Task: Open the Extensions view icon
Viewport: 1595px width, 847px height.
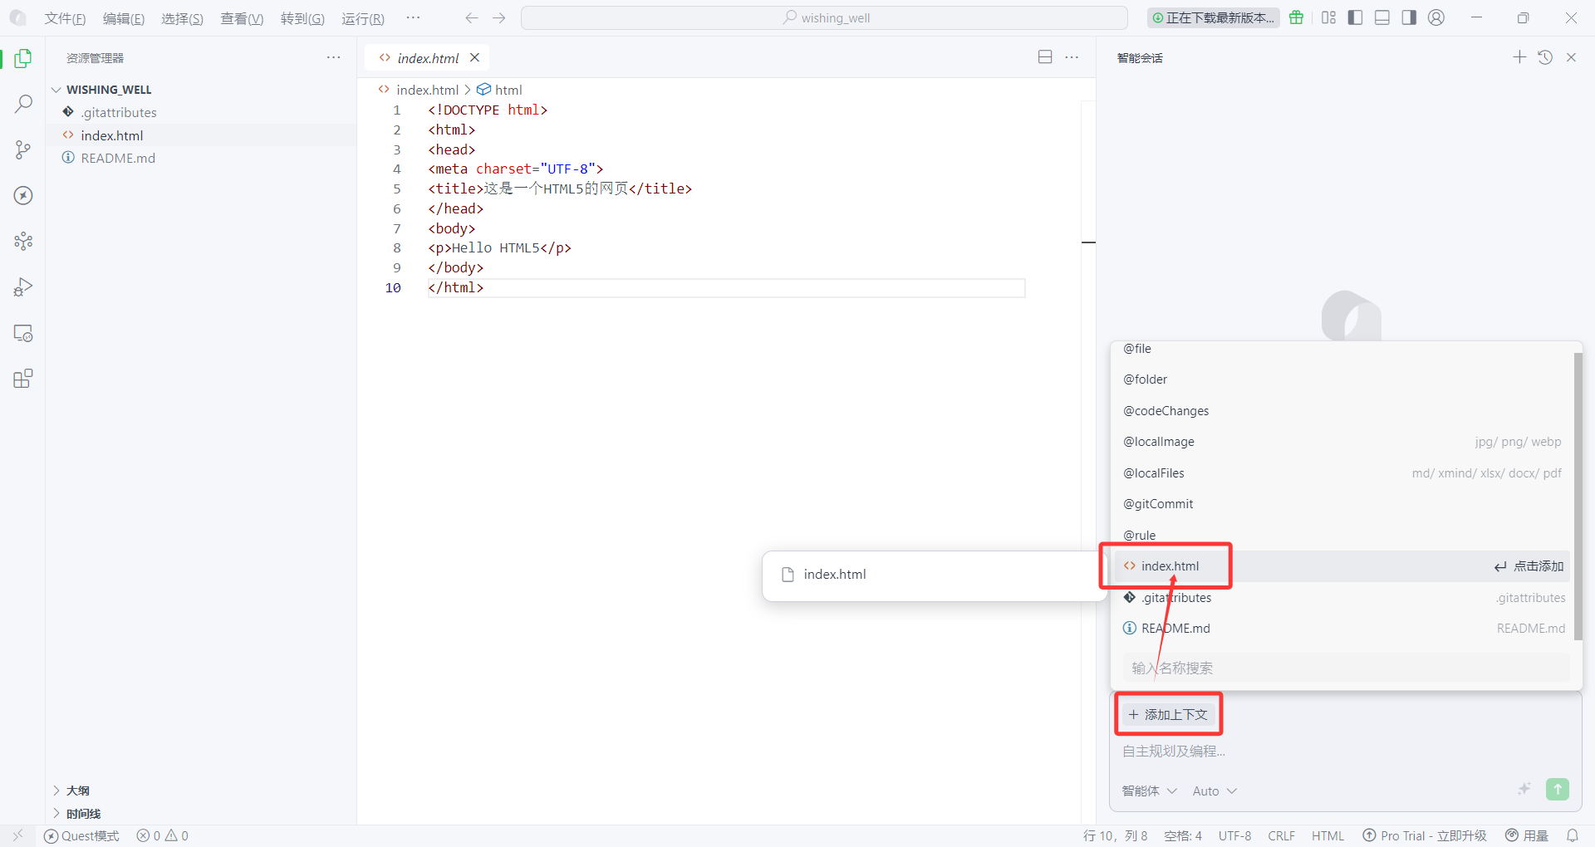Action: click(x=23, y=379)
